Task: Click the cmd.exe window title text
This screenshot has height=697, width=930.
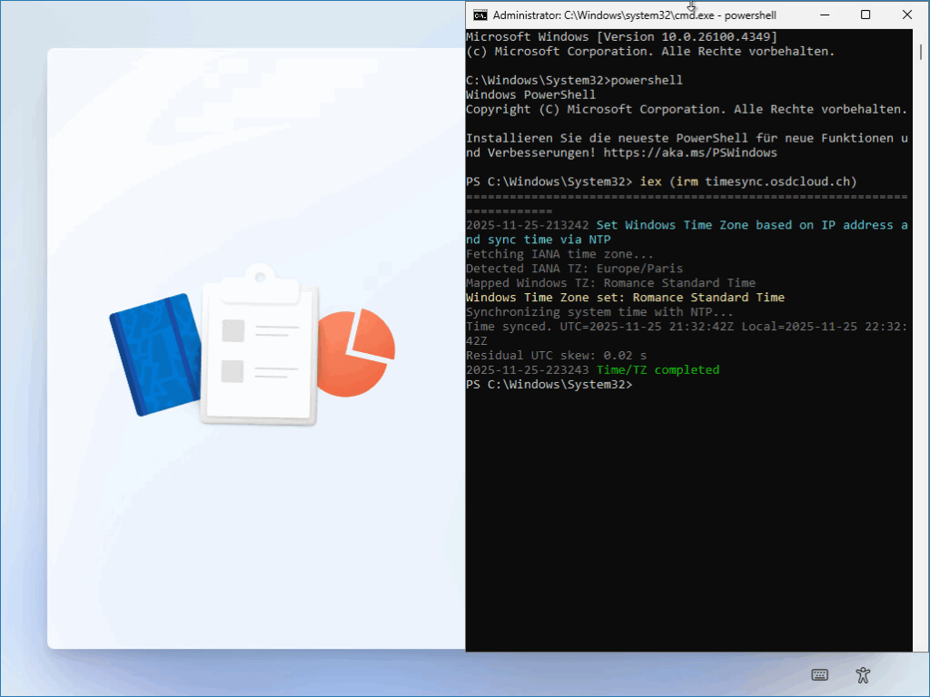Action: click(634, 15)
